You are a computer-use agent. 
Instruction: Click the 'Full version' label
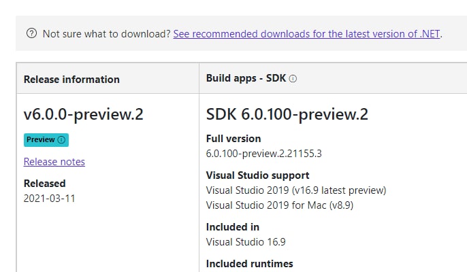tap(233, 139)
